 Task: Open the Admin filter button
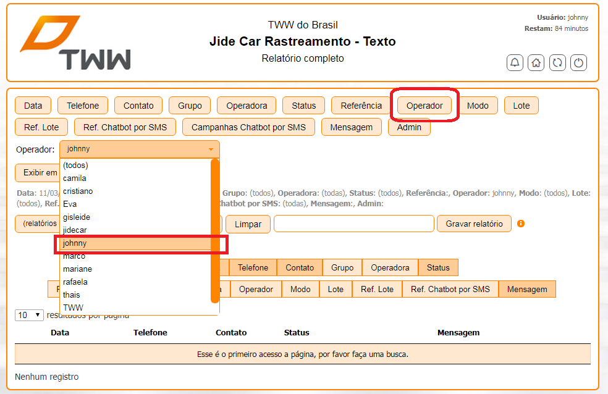(409, 127)
